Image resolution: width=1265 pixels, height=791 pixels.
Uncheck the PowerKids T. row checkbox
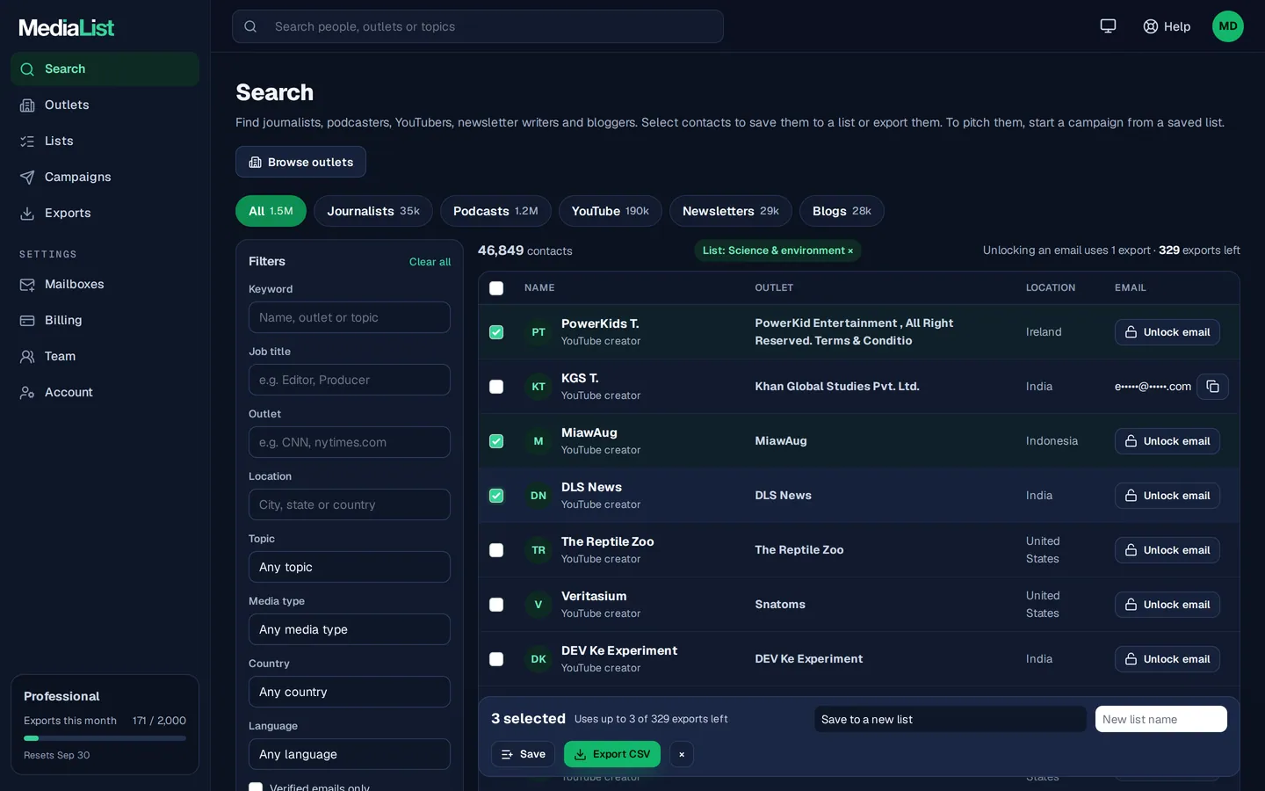496,332
